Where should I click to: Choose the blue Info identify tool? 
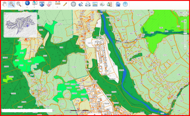27,3
